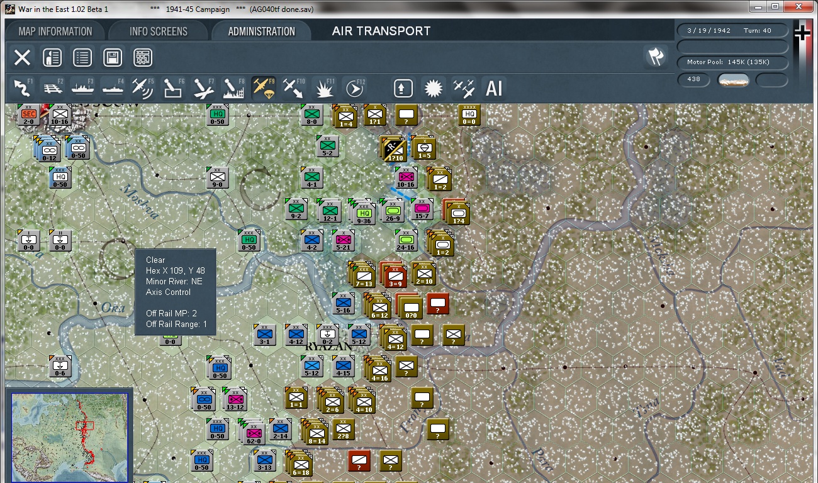Image resolution: width=818 pixels, height=483 pixels.
Task: Select the Soviet XXXX HQ 0=0 counter
Action: coord(469,115)
